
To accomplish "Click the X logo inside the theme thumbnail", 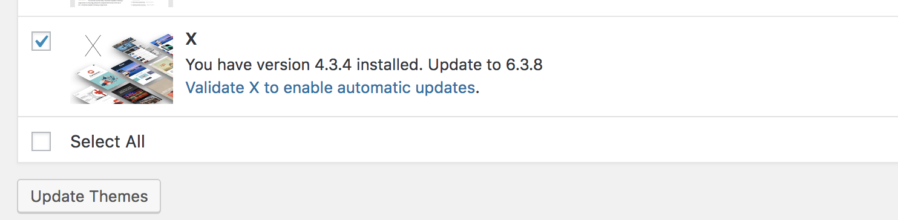I will 93,47.
